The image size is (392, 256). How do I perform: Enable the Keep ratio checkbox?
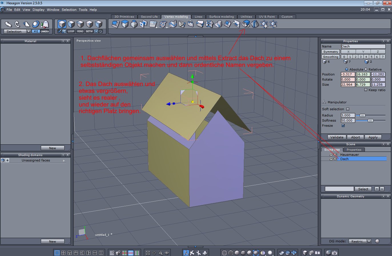[366, 90]
